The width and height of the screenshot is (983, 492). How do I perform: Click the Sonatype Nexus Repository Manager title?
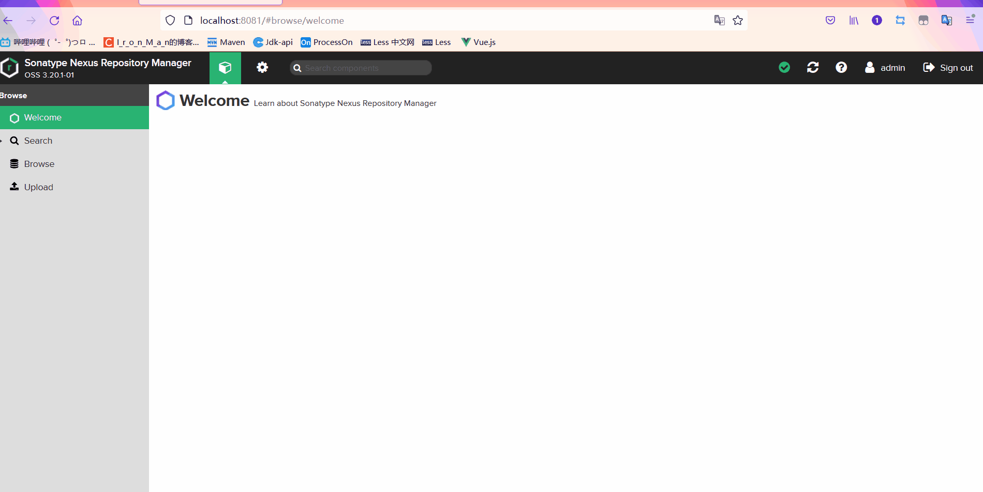108,63
